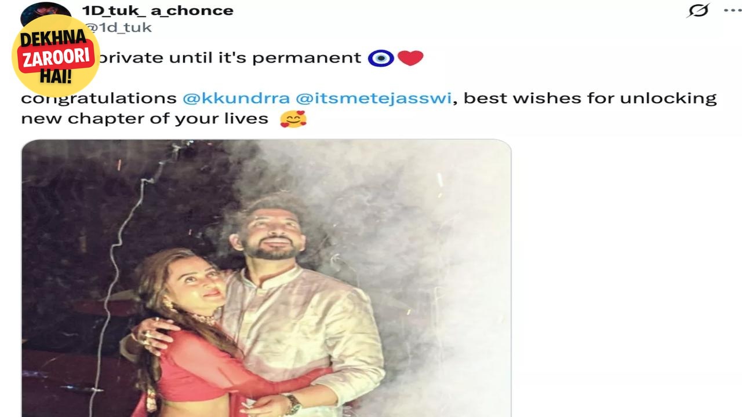Click "new chapter of your lives" text
The width and height of the screenshot is (742, 417).
point(145,119)
